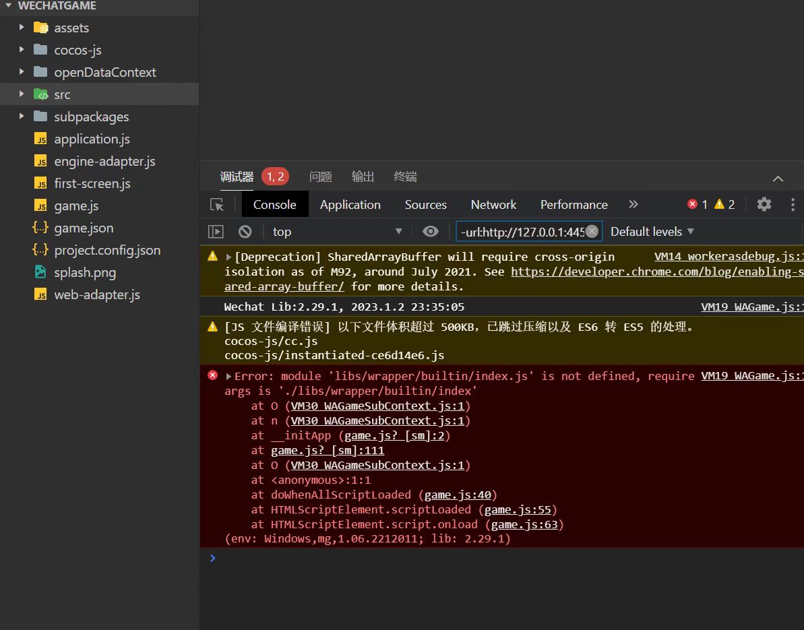The width and height of the screenshot is (804, 630).
Task: Open project.config.json file
Action: (107, 250)
